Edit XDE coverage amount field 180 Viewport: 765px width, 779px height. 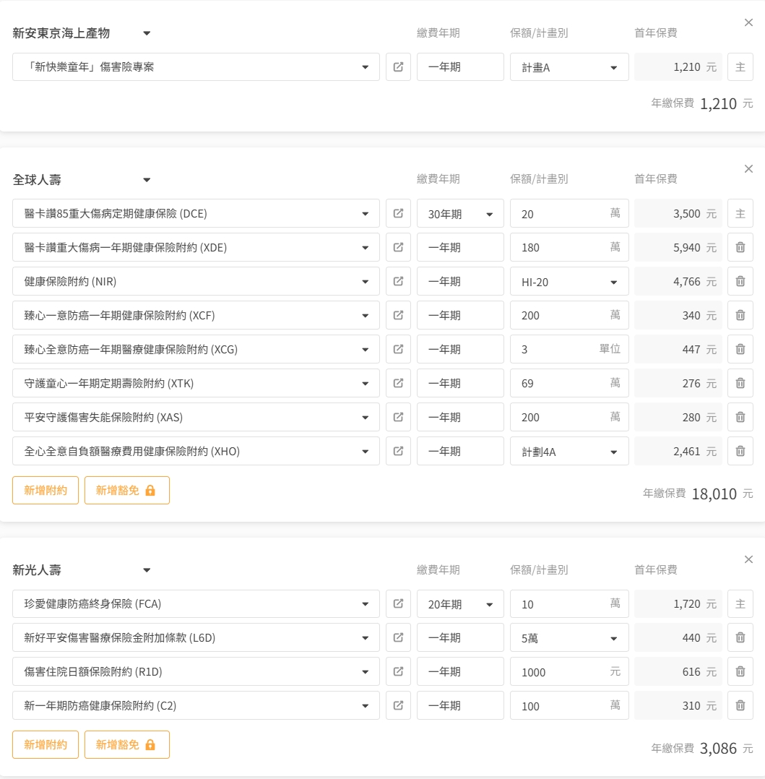(569, 247)
